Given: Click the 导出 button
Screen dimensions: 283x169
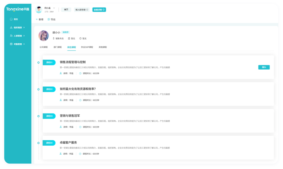Looking at the screenshot, I should [x=51, y=19].
